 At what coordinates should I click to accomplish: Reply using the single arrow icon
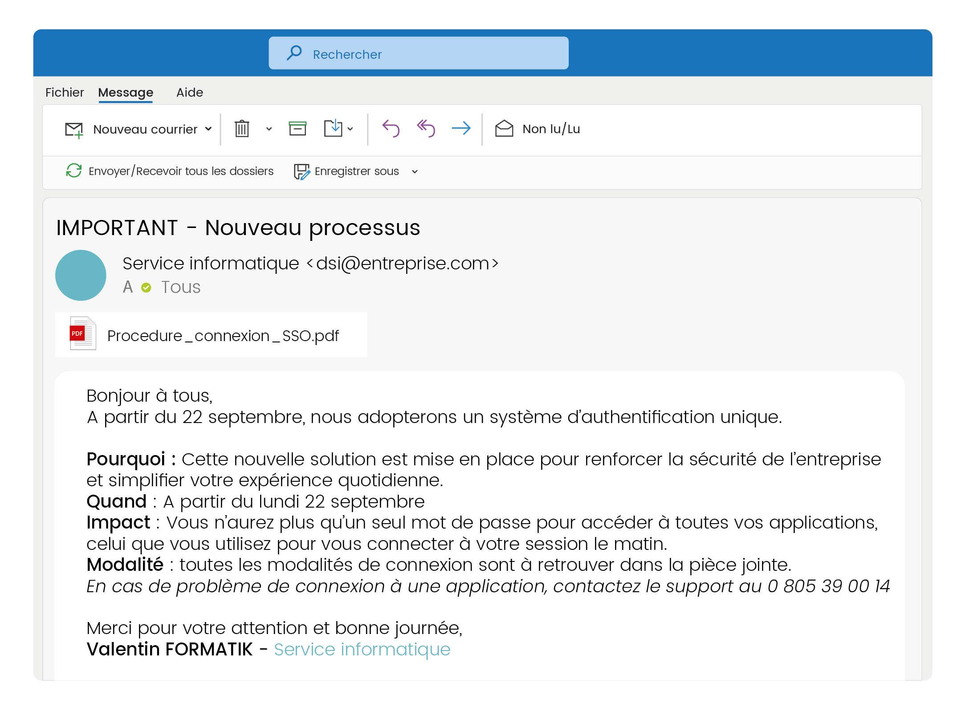point(391,128)
